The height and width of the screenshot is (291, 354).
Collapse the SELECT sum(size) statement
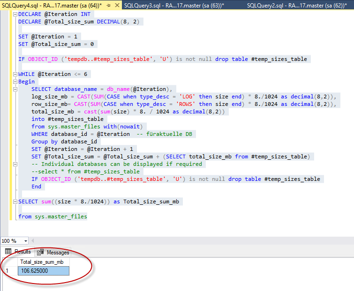coord(15,201)
